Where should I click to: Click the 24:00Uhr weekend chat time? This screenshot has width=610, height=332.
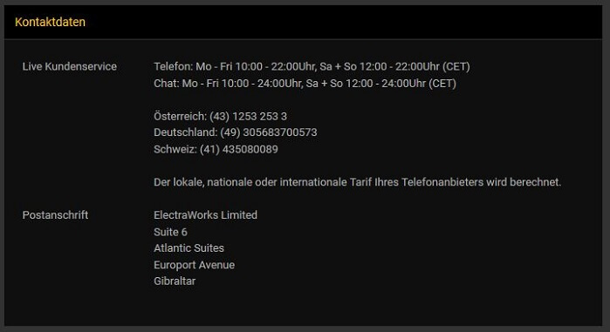(x=403, y=83)
